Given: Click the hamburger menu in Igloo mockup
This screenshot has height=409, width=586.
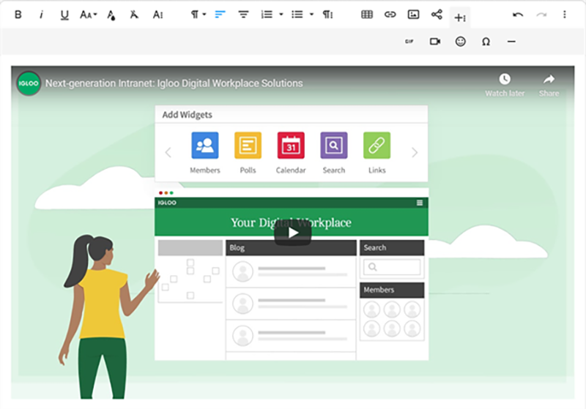Looking at the screenshot, I should pyautogui.click(x=420, y=203).
